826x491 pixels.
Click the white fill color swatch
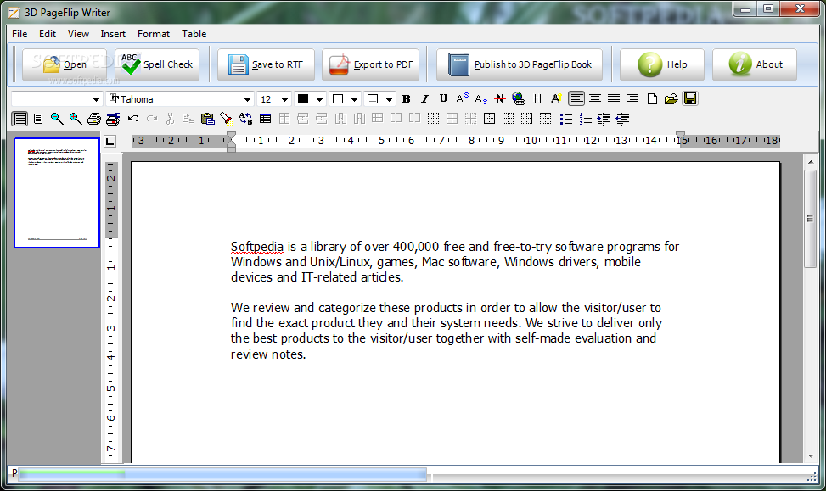[338, 99]
